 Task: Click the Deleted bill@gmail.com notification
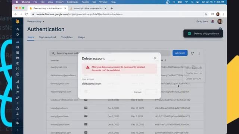click(x=203, y=33)
